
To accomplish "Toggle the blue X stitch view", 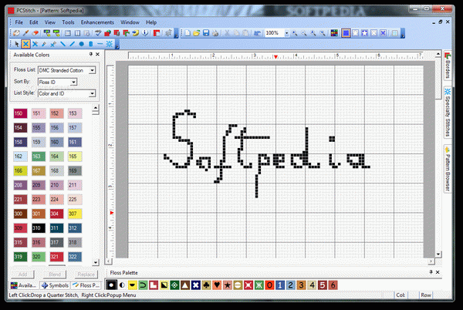I will coord(383,33).
